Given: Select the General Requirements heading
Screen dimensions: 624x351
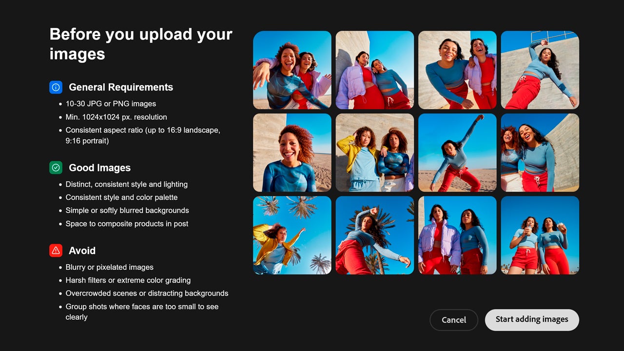Looking at the screenshot, I should [121, 87].
